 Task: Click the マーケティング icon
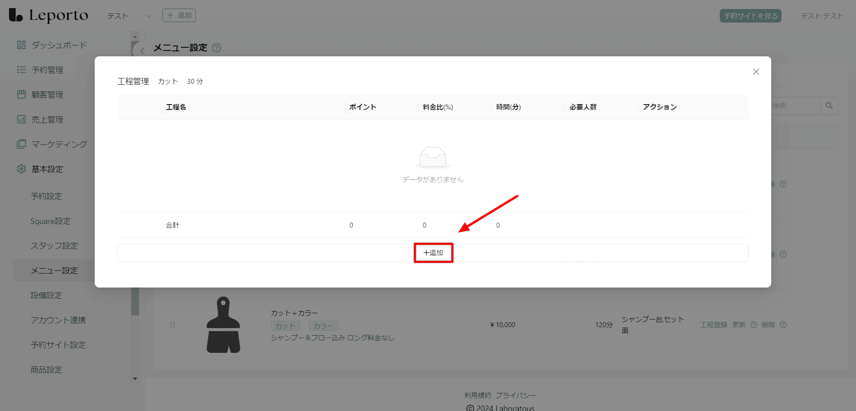(21, 144)
